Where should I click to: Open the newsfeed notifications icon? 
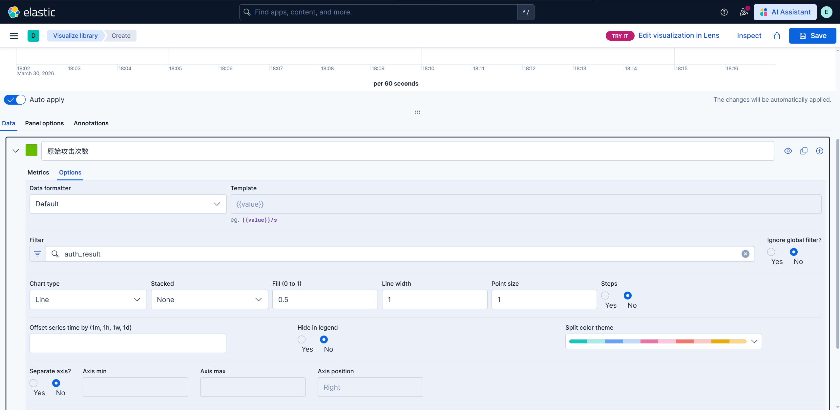(744, 12)
